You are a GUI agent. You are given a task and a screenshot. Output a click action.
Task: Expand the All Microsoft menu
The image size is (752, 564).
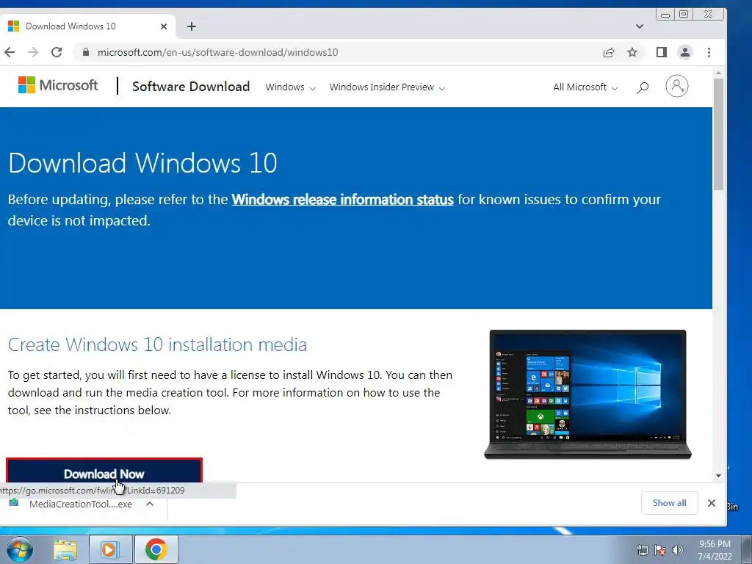(585, 87)
